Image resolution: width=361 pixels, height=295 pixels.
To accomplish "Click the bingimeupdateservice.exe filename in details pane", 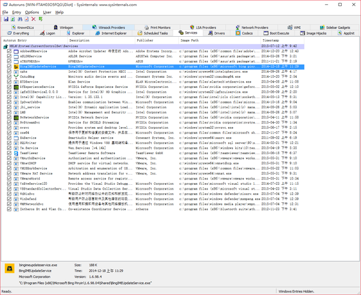I will coord(38,265).
